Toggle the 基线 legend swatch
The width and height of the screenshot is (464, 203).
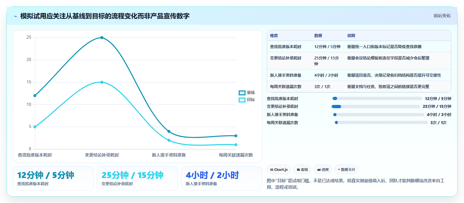click(x=242, y=93)
